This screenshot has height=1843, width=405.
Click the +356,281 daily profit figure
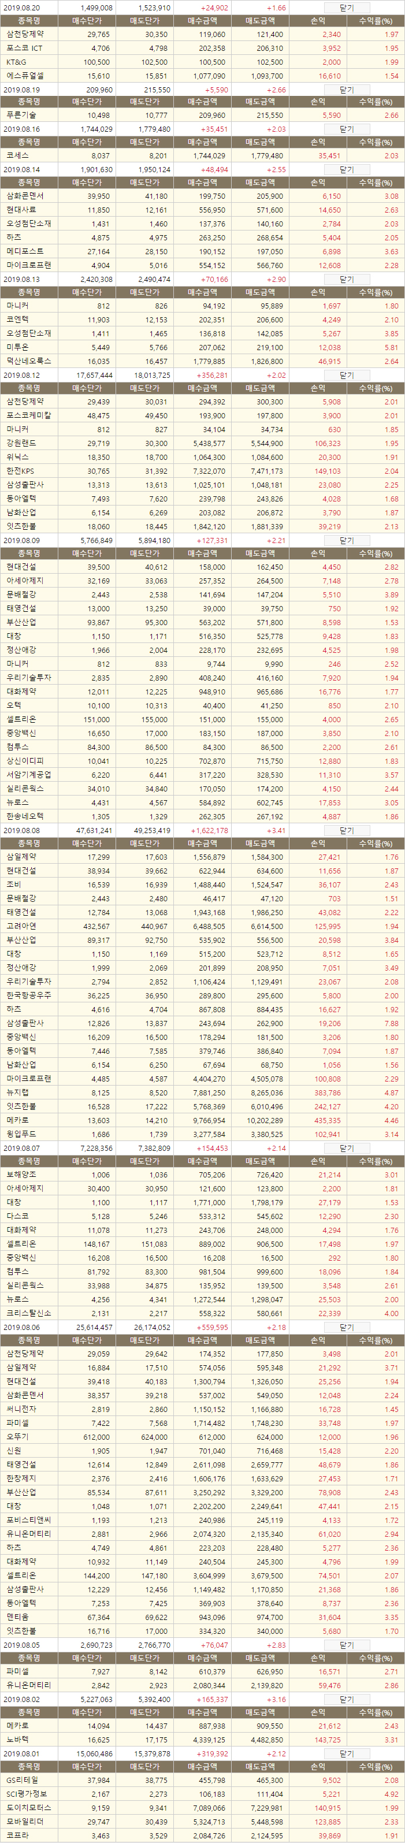click(x=212, y=375)
